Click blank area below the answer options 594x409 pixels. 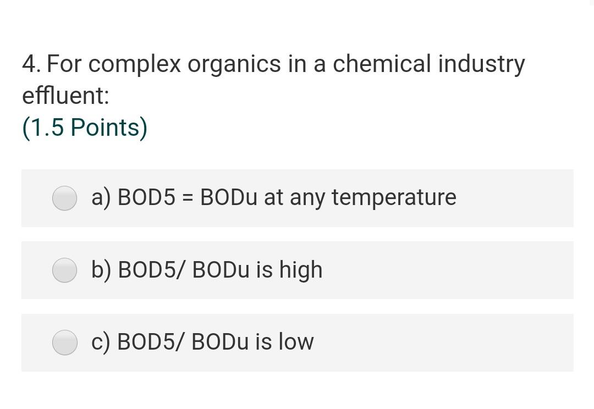click(297, 390)
